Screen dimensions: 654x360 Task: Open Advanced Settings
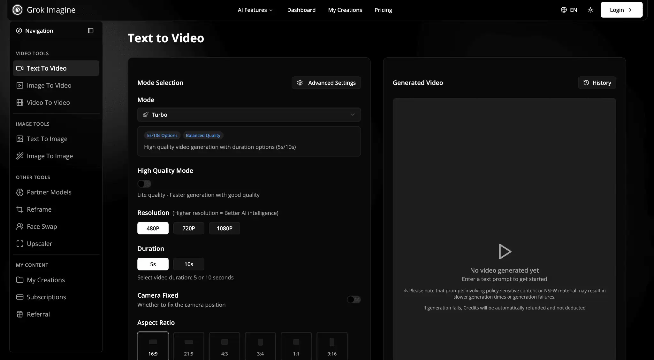tap(326, 83)
